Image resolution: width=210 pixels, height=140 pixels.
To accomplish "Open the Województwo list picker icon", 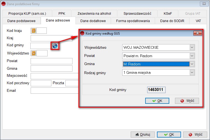I will 34,53.
